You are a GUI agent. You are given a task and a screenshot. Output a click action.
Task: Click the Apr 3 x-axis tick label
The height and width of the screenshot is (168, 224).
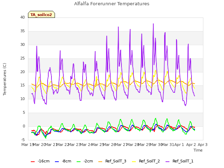point(202,145)
